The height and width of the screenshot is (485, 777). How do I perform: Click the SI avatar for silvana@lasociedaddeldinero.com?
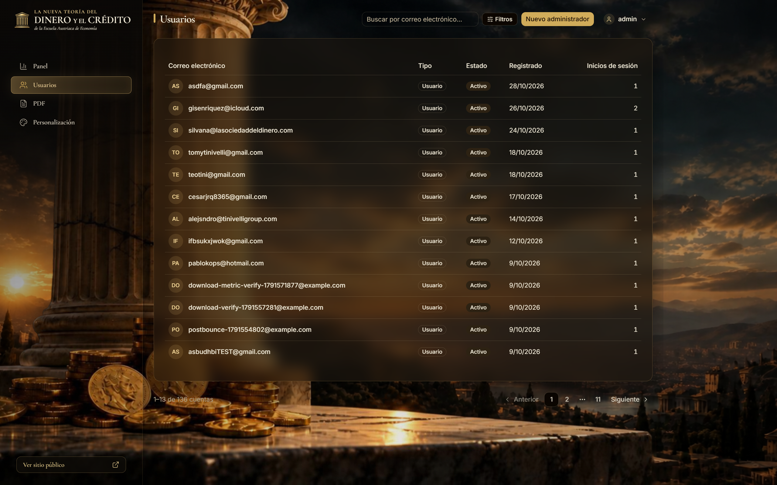(x=176, y=130)
